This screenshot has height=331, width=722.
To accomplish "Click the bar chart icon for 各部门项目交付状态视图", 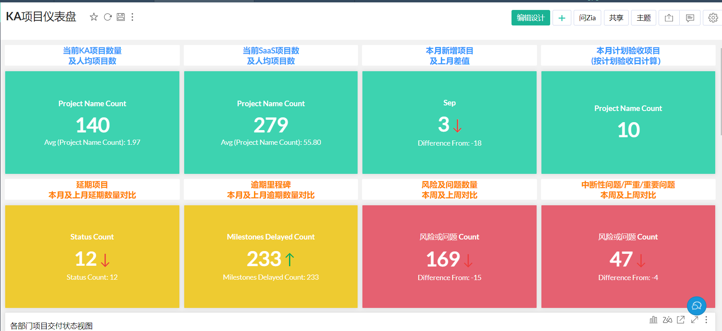I will coord(653,319).
